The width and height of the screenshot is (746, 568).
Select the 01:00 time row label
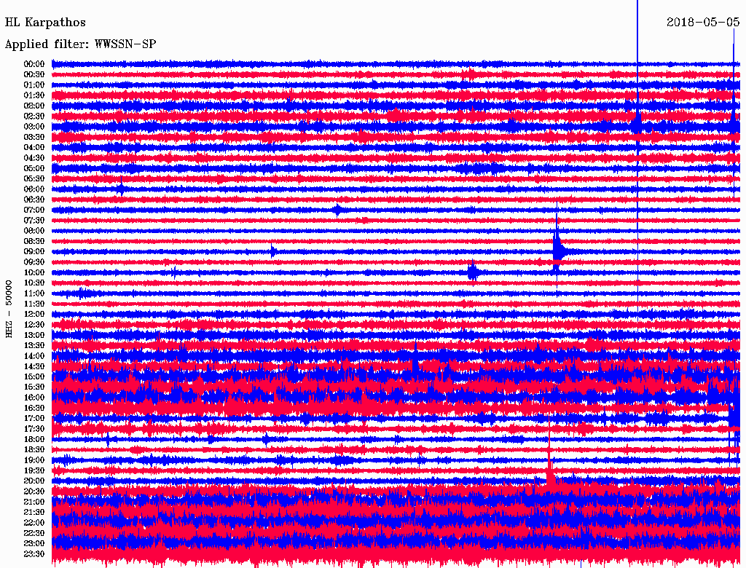(x=34, y=84)
